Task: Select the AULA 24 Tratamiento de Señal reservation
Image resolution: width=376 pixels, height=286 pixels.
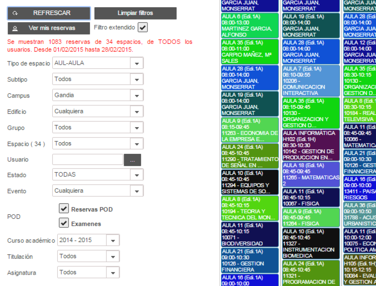Action: 250,156
